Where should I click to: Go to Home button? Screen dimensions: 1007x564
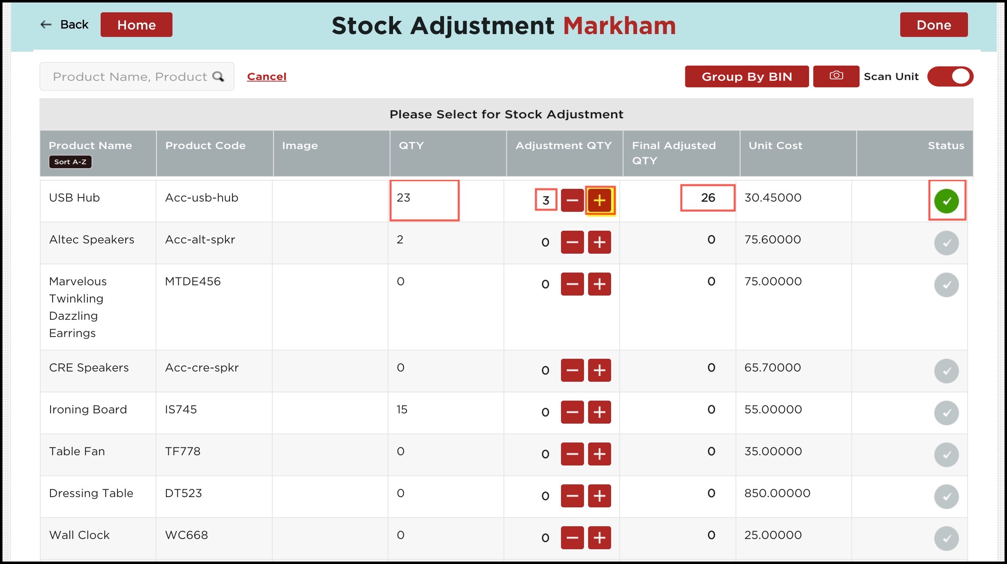(136, 25)
